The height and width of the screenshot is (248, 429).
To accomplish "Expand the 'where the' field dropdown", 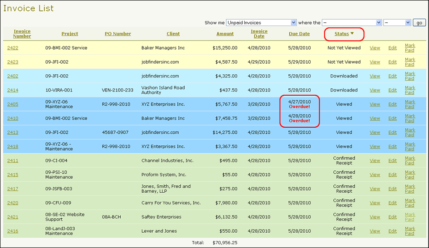I will [x=352, y=22].
